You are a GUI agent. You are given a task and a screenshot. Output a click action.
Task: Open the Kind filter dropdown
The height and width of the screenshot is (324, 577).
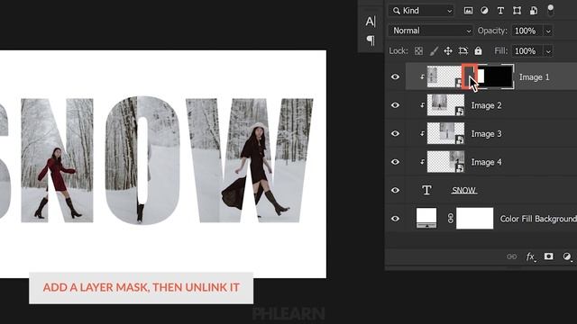coord(421,11)
